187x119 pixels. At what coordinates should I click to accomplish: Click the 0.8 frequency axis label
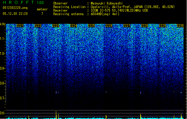pyautogui.click(x=2, y=83)
